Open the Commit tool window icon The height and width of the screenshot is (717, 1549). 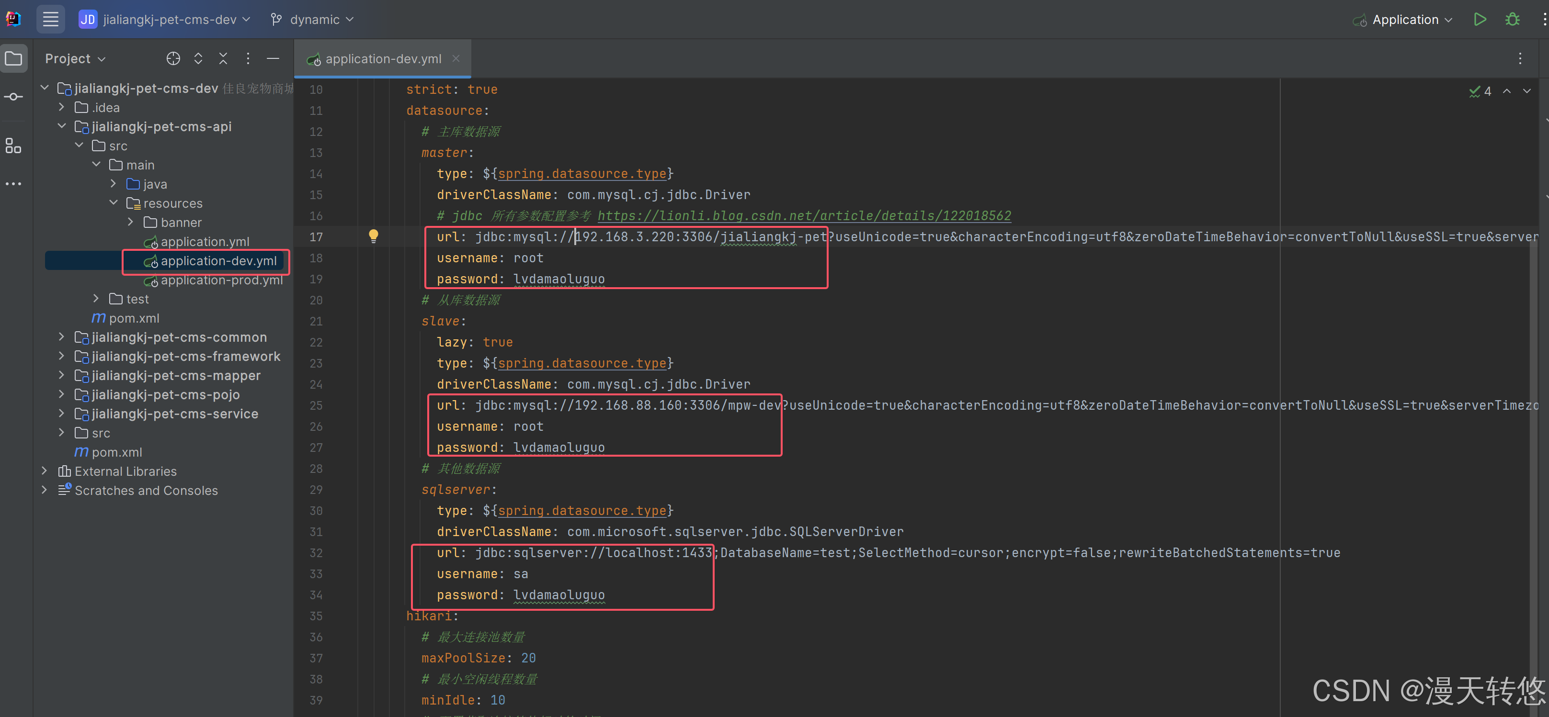click(13, 97)
